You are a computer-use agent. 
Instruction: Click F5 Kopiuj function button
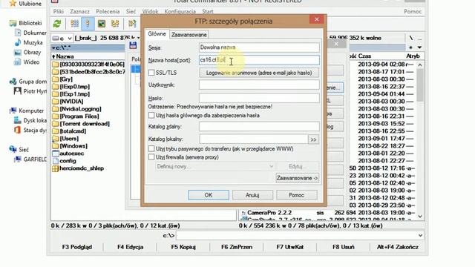[x=183, y=247]
